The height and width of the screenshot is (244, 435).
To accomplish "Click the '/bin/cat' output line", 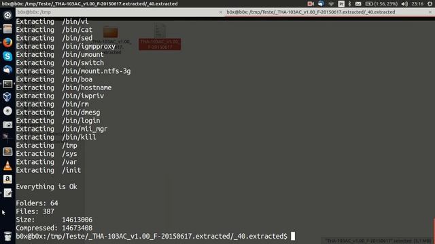I will pos(54,30).
